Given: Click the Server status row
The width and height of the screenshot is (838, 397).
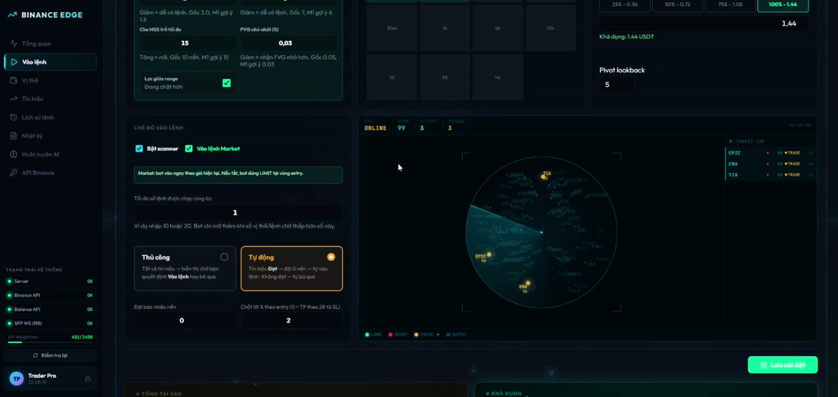Looking at the screenshot, I should point(50,281).
